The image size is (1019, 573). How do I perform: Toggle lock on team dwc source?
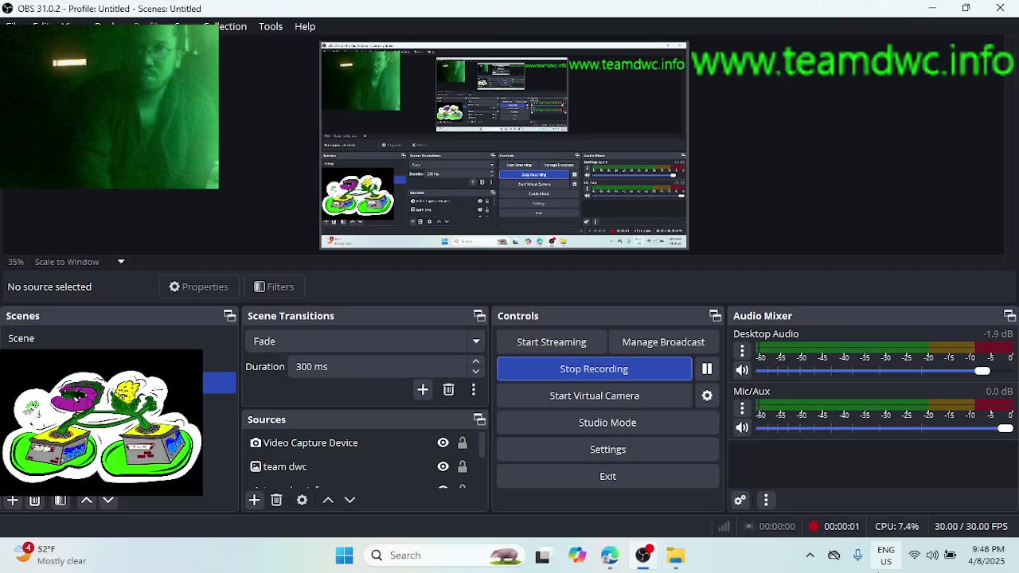[x=462, y=466]
